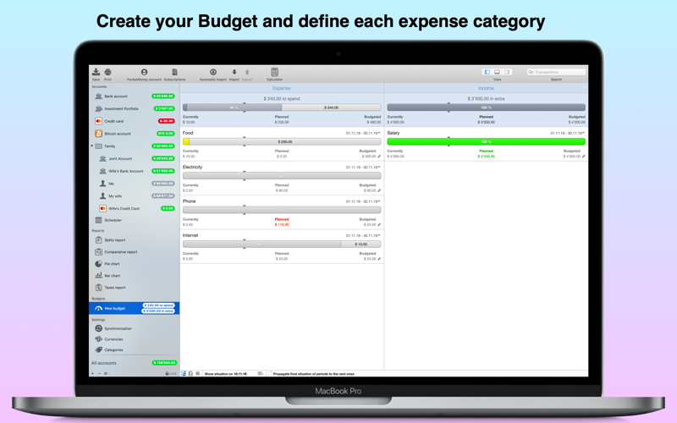The width and height of the screenshot is (677, 423).
Task: Open the Electricity period dropdown
Action: click(x=363, y=167)
